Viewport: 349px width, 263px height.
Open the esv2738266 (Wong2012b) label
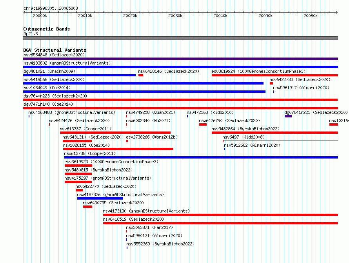click(152, 137)
